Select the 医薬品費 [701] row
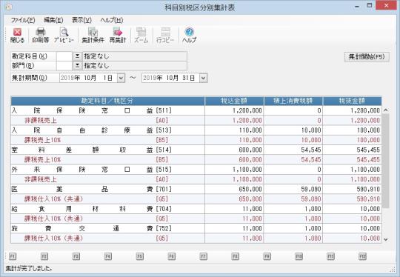Image resolution: width=400 pixels, height=277 pixels. [196, 189]
